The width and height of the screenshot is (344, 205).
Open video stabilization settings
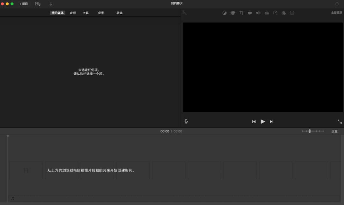click(250, 13)
